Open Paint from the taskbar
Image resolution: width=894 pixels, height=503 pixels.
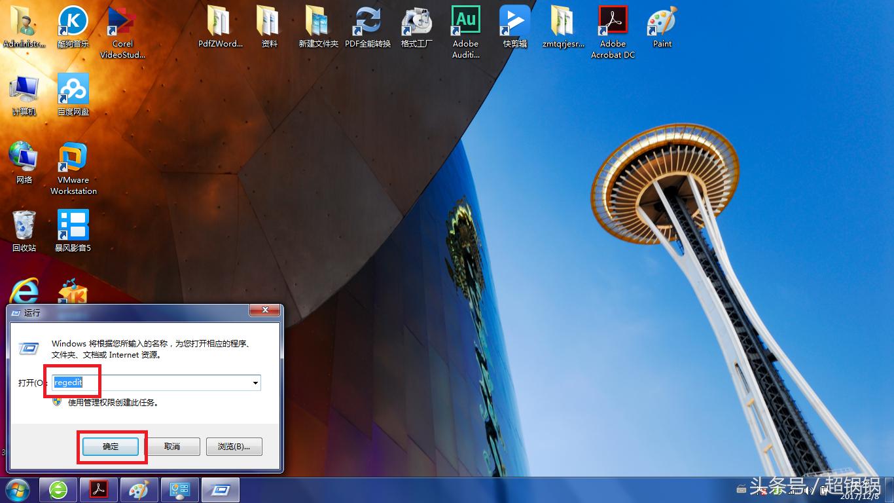point(139,490)
